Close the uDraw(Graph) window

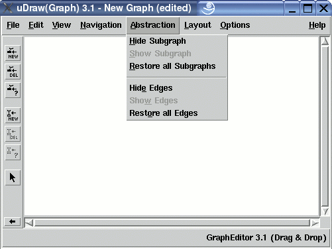tap(323, 9)
